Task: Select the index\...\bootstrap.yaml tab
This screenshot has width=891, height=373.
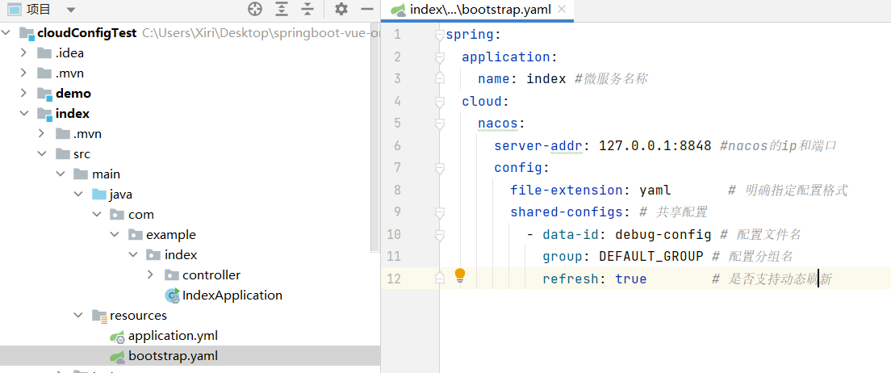Action: 478,10
